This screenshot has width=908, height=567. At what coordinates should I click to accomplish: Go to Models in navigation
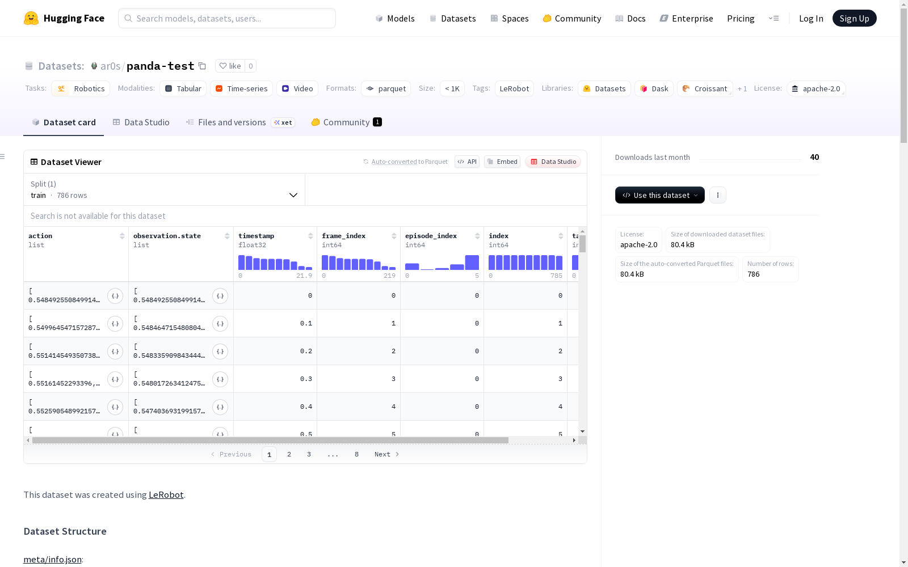coord(395,18)
